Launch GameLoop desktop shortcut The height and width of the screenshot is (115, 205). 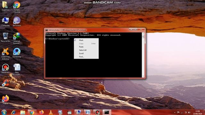coord(17,53)
